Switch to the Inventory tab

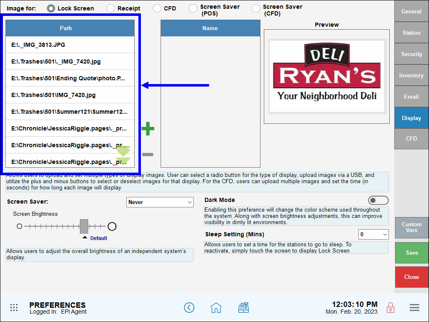pos(411,75)
